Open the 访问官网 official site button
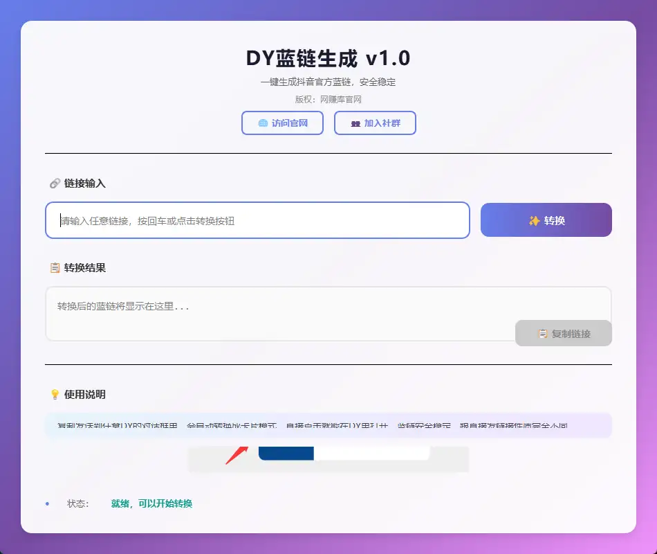Viewport: 657px width, 554px height. [x=282, y=123]
